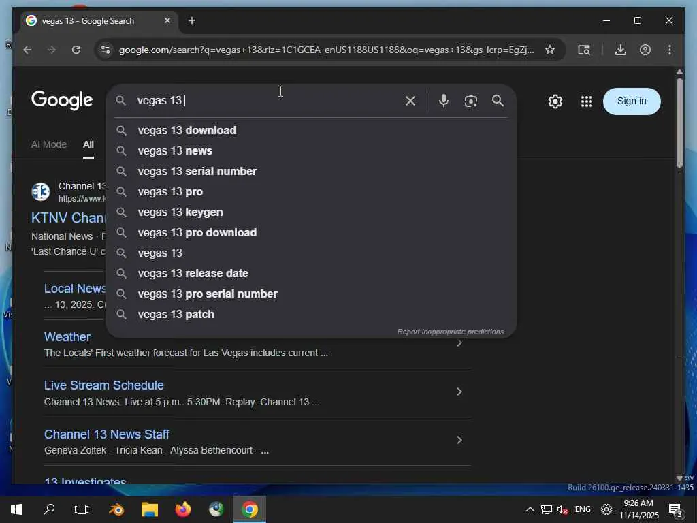Screen dimensions: 697x523
Task: Show hidden system tray icons
Action: click(x=530, y=509)
